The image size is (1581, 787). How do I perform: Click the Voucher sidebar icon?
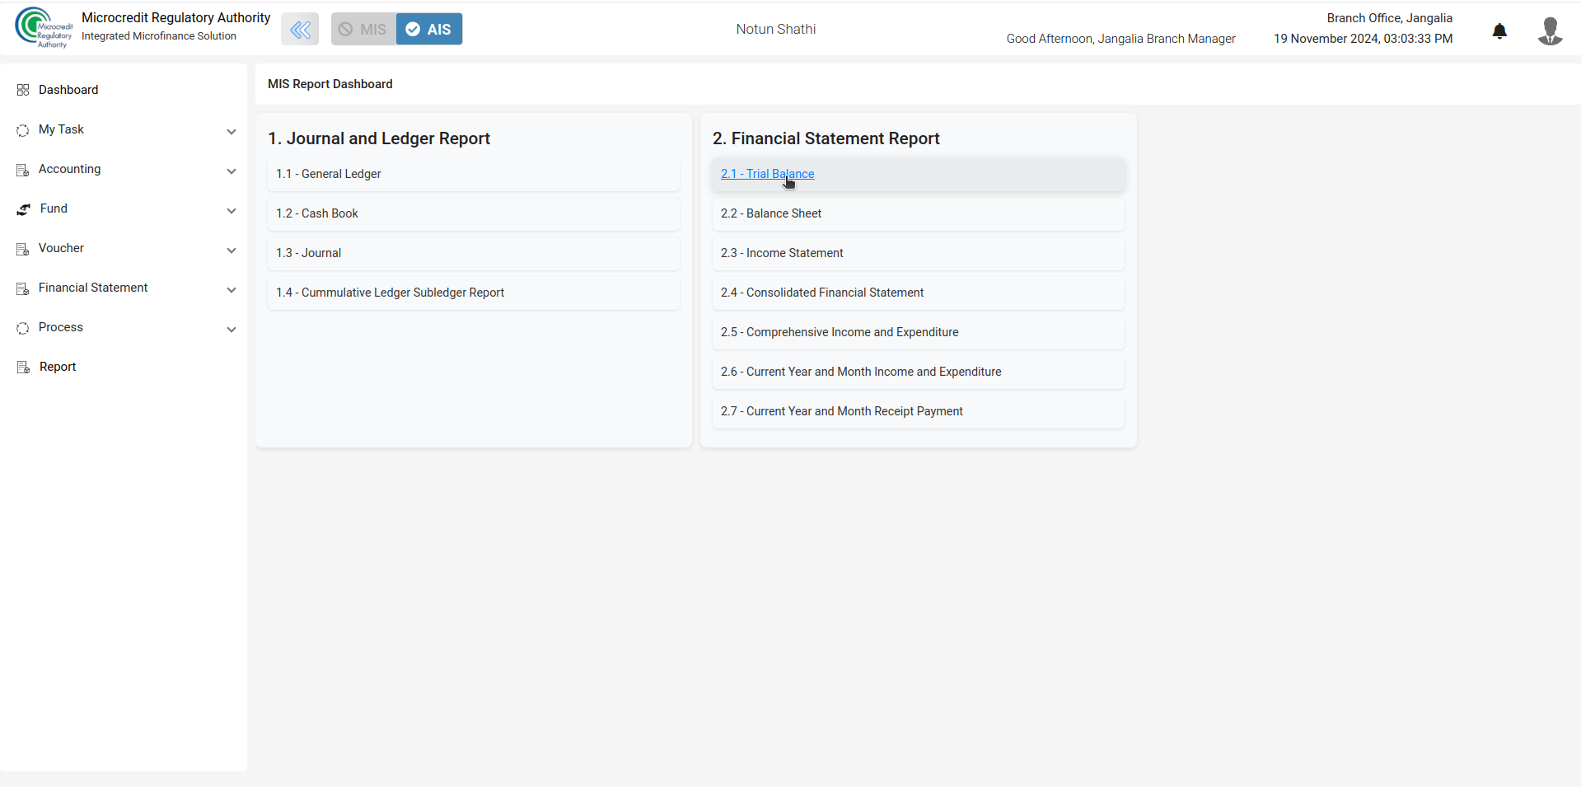[x=23, y=249]
